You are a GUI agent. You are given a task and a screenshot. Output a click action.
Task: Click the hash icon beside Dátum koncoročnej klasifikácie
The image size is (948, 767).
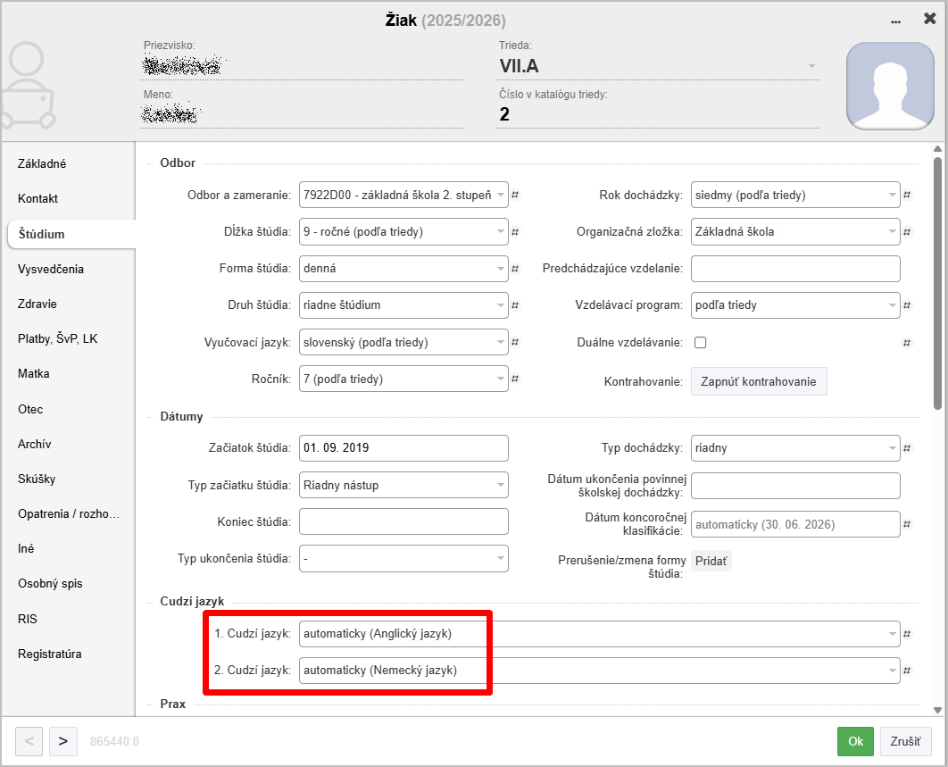coord(907,525)
